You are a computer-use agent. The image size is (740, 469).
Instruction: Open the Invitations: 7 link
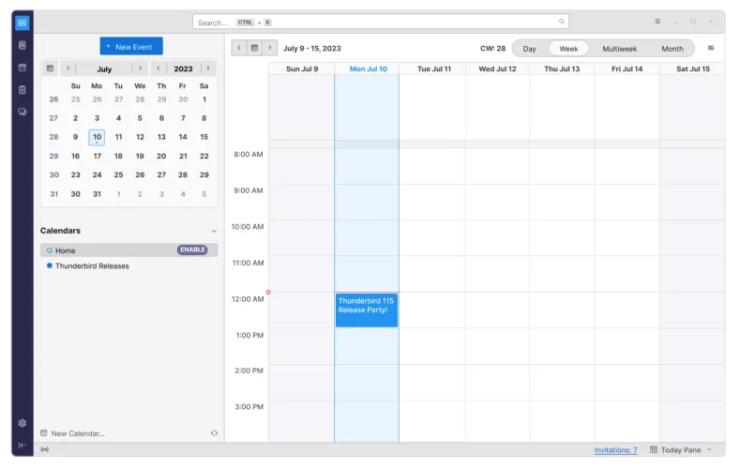pos(615,450)
